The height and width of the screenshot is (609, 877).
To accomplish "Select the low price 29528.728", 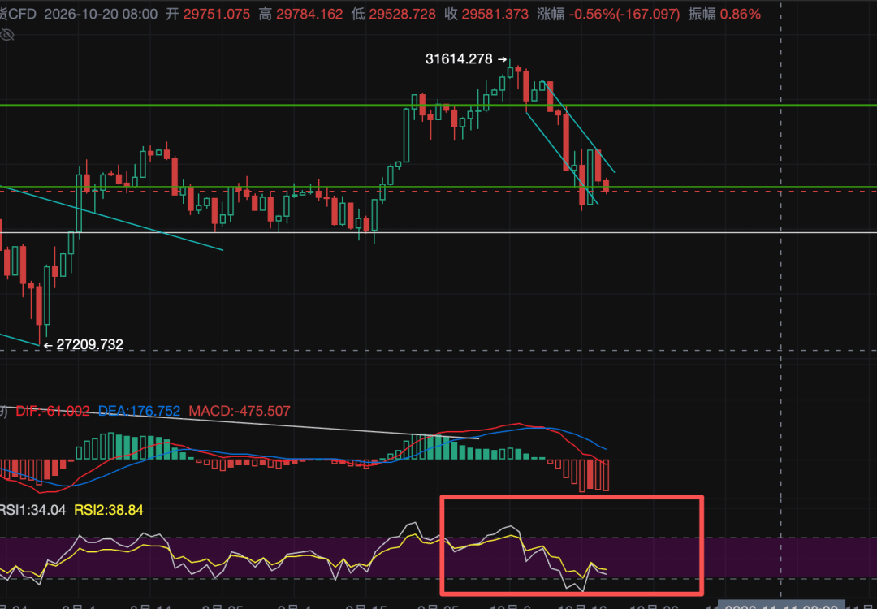I will 402,15.
